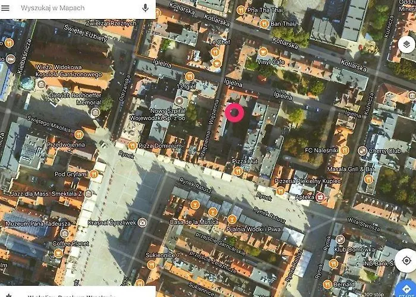Click the Vinyl Cafe marker
This screenshot has width=416, height=297.
click(264, 52)
